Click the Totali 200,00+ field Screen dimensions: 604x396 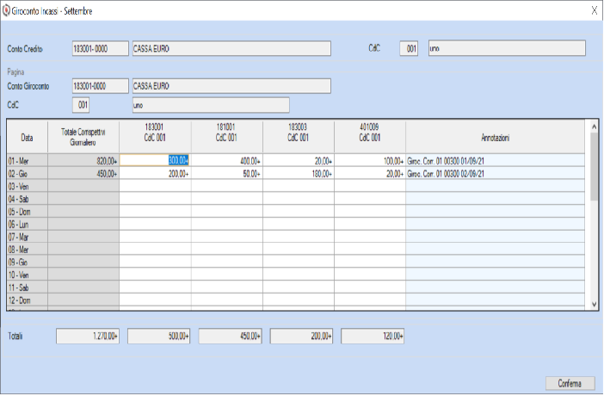[x=301, y=337]
